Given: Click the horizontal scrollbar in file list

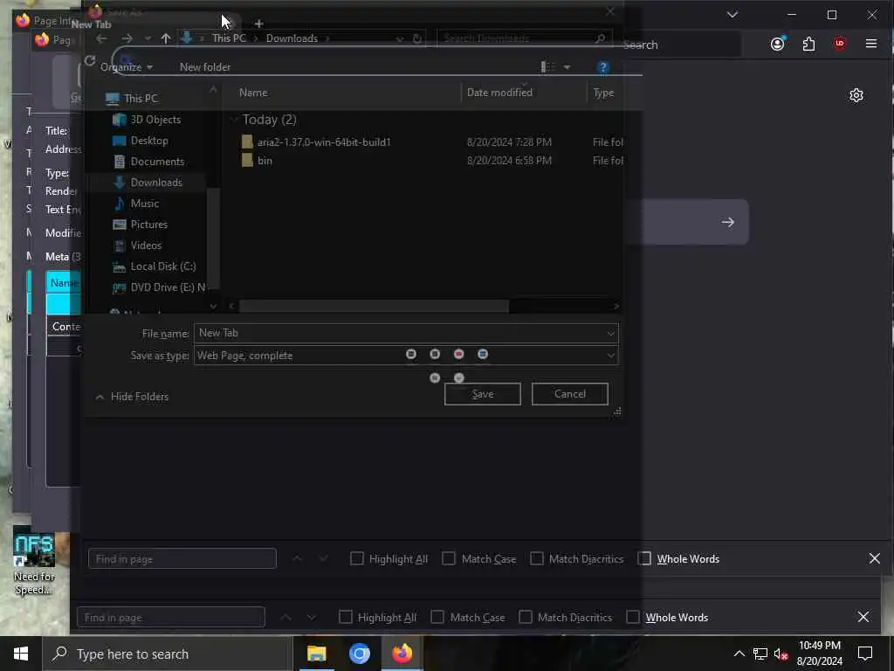Looking at the screenshot, I should 374,307.
